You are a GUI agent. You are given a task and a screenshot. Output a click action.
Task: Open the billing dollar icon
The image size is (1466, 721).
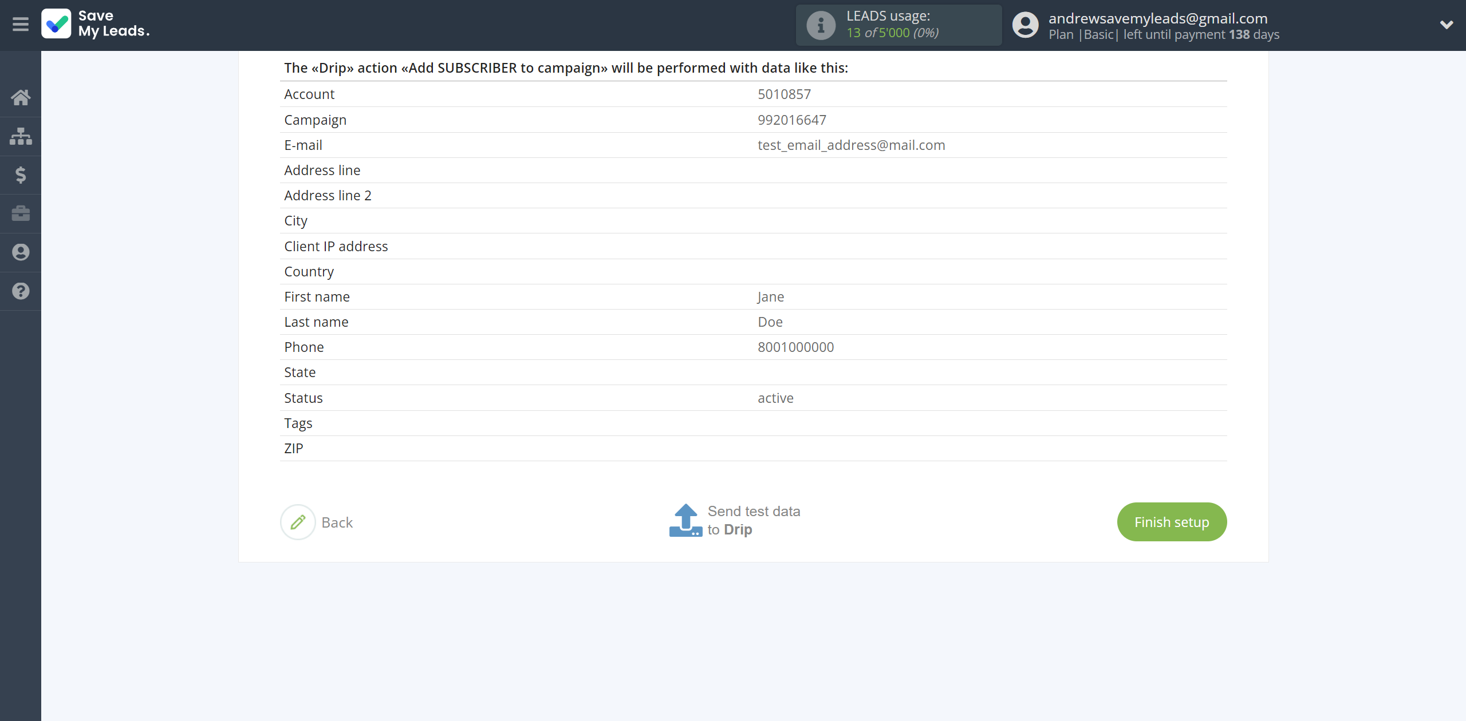[x=21, y=175]
